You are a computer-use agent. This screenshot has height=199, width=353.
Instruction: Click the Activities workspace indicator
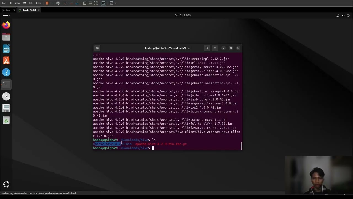[x=6, y=15]
